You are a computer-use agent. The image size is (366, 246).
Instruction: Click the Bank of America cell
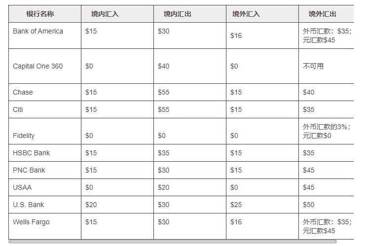45,35
